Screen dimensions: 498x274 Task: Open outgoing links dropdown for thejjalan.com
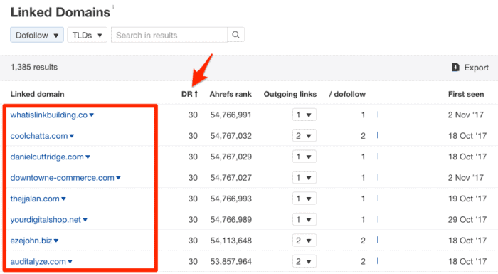pyautogui.click(x=304, y=199)
